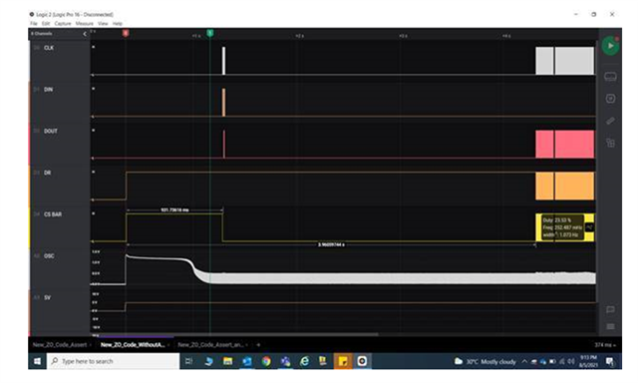
Task: Open the taskbar clock and date
Action: point(588,361)
